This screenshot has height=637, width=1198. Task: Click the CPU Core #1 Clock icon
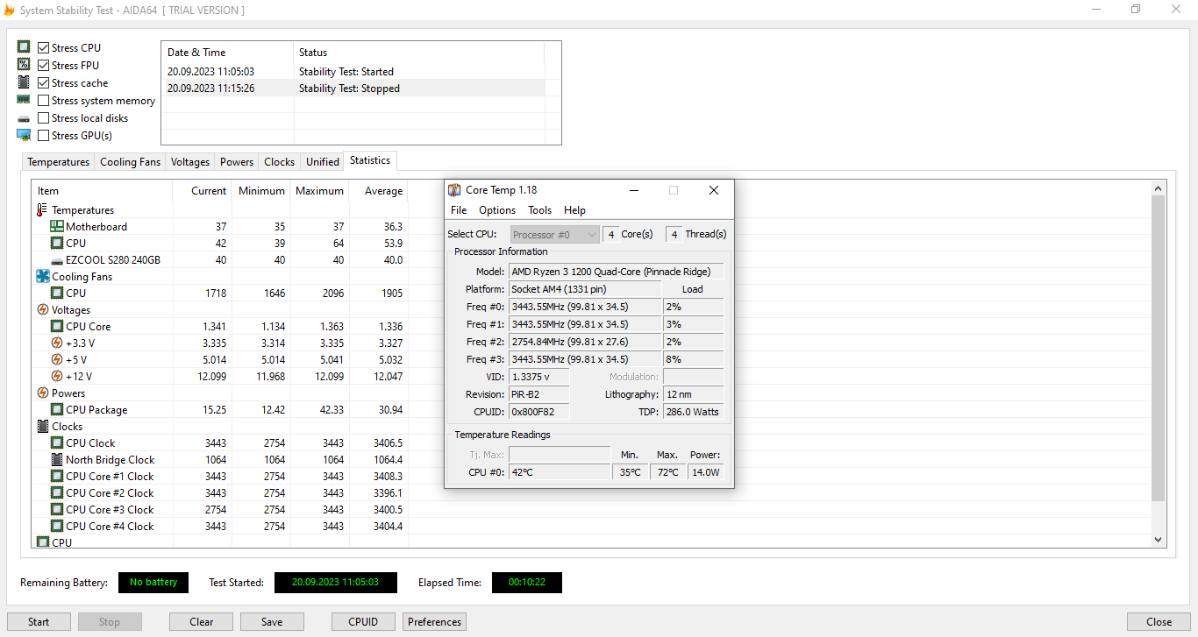tap(57, 476)
